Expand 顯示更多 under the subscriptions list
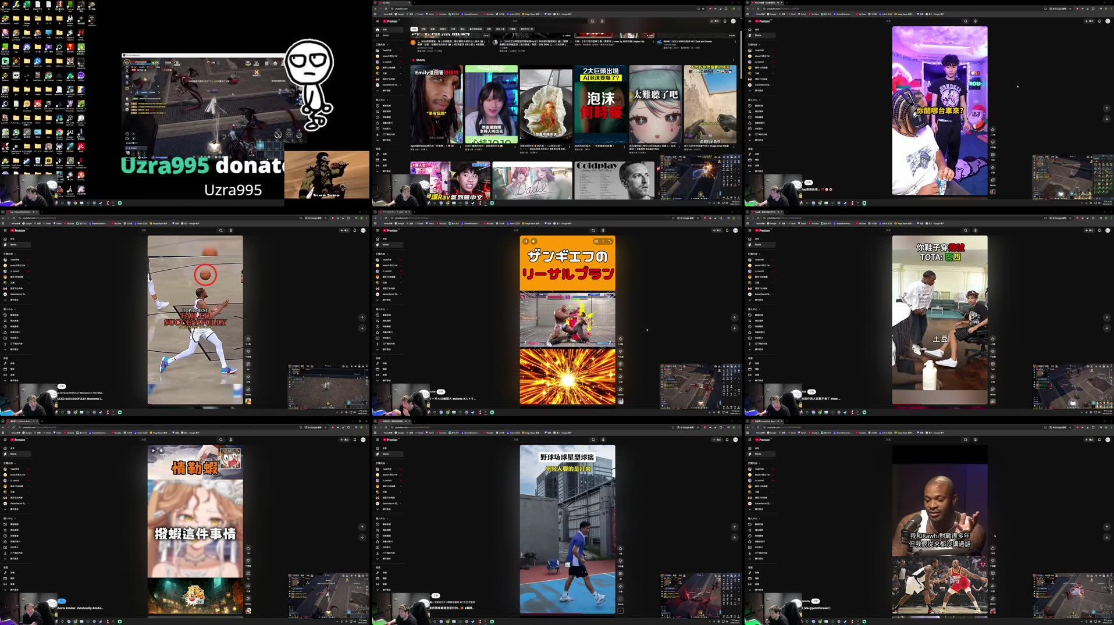This screenshot has height=625, width=1114. (x=386, y=90)
